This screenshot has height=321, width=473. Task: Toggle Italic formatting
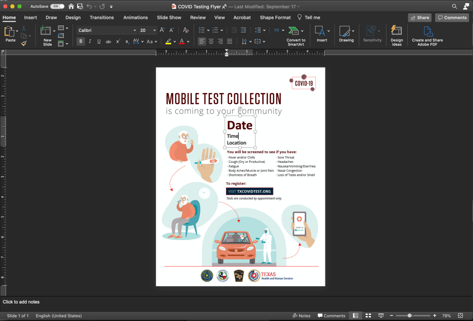click(90, 41)
